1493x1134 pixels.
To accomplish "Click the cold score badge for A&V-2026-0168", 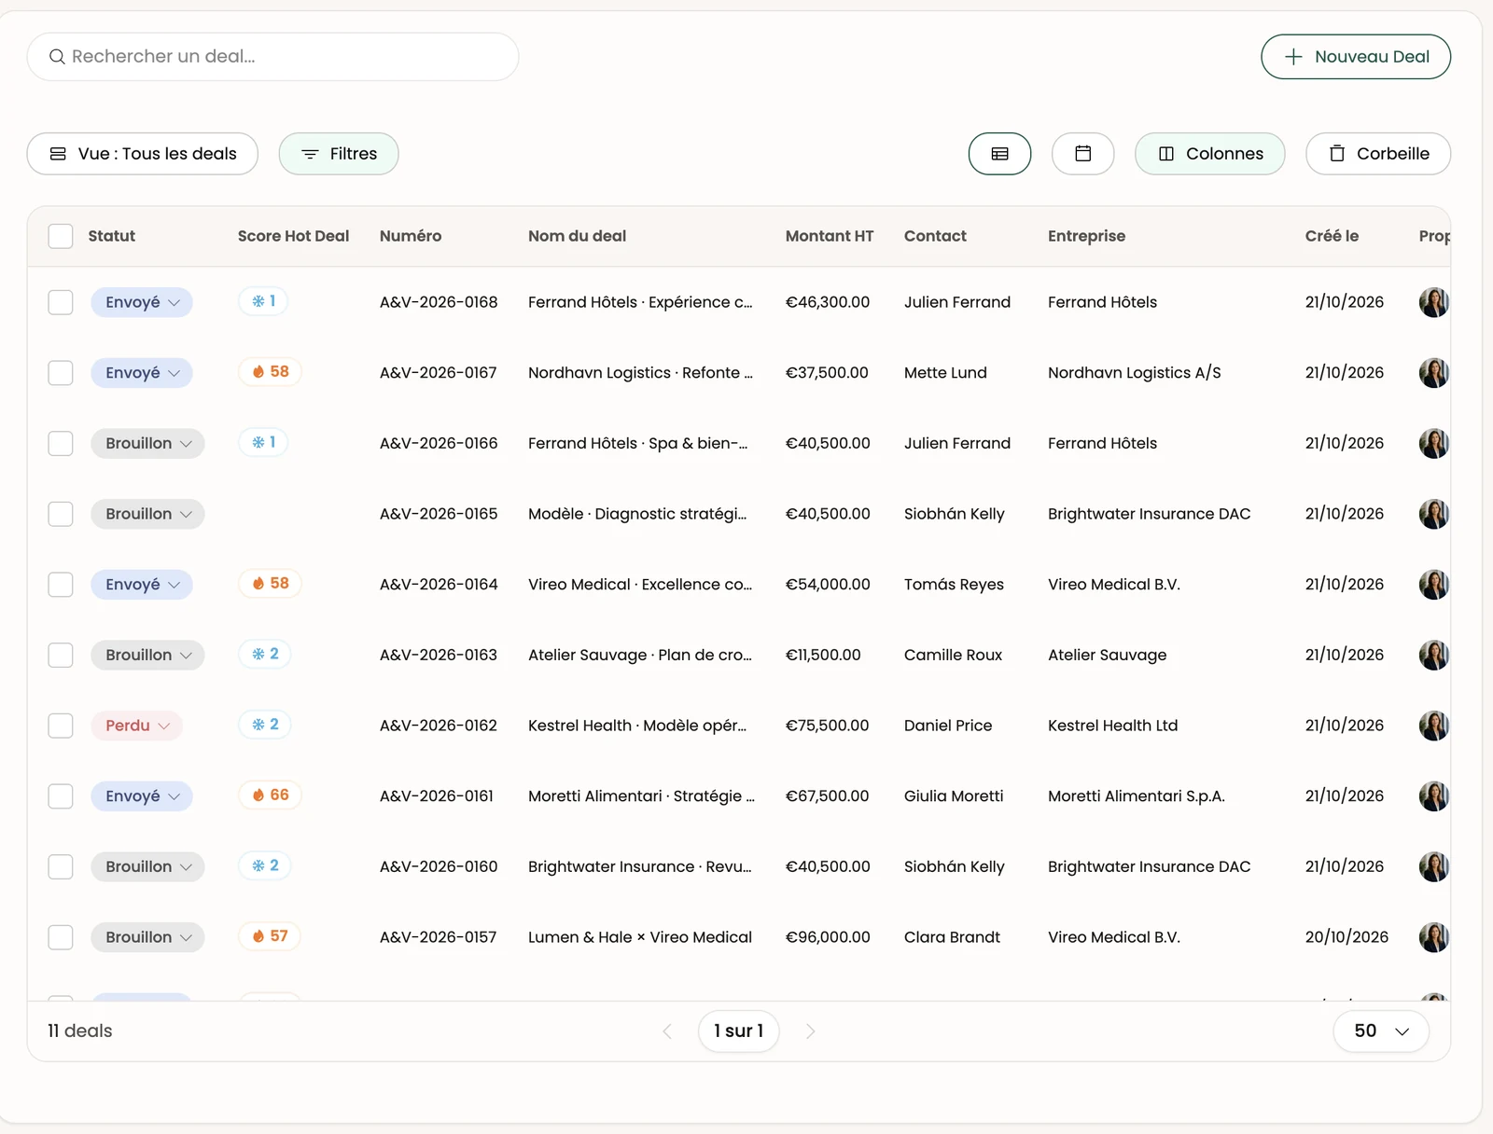I will [x=263, y=301].
